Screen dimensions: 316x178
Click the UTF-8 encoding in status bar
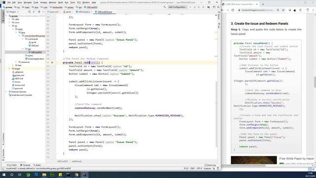199,168
